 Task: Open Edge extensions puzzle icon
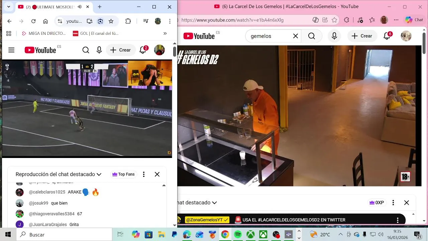pos(346,20)
